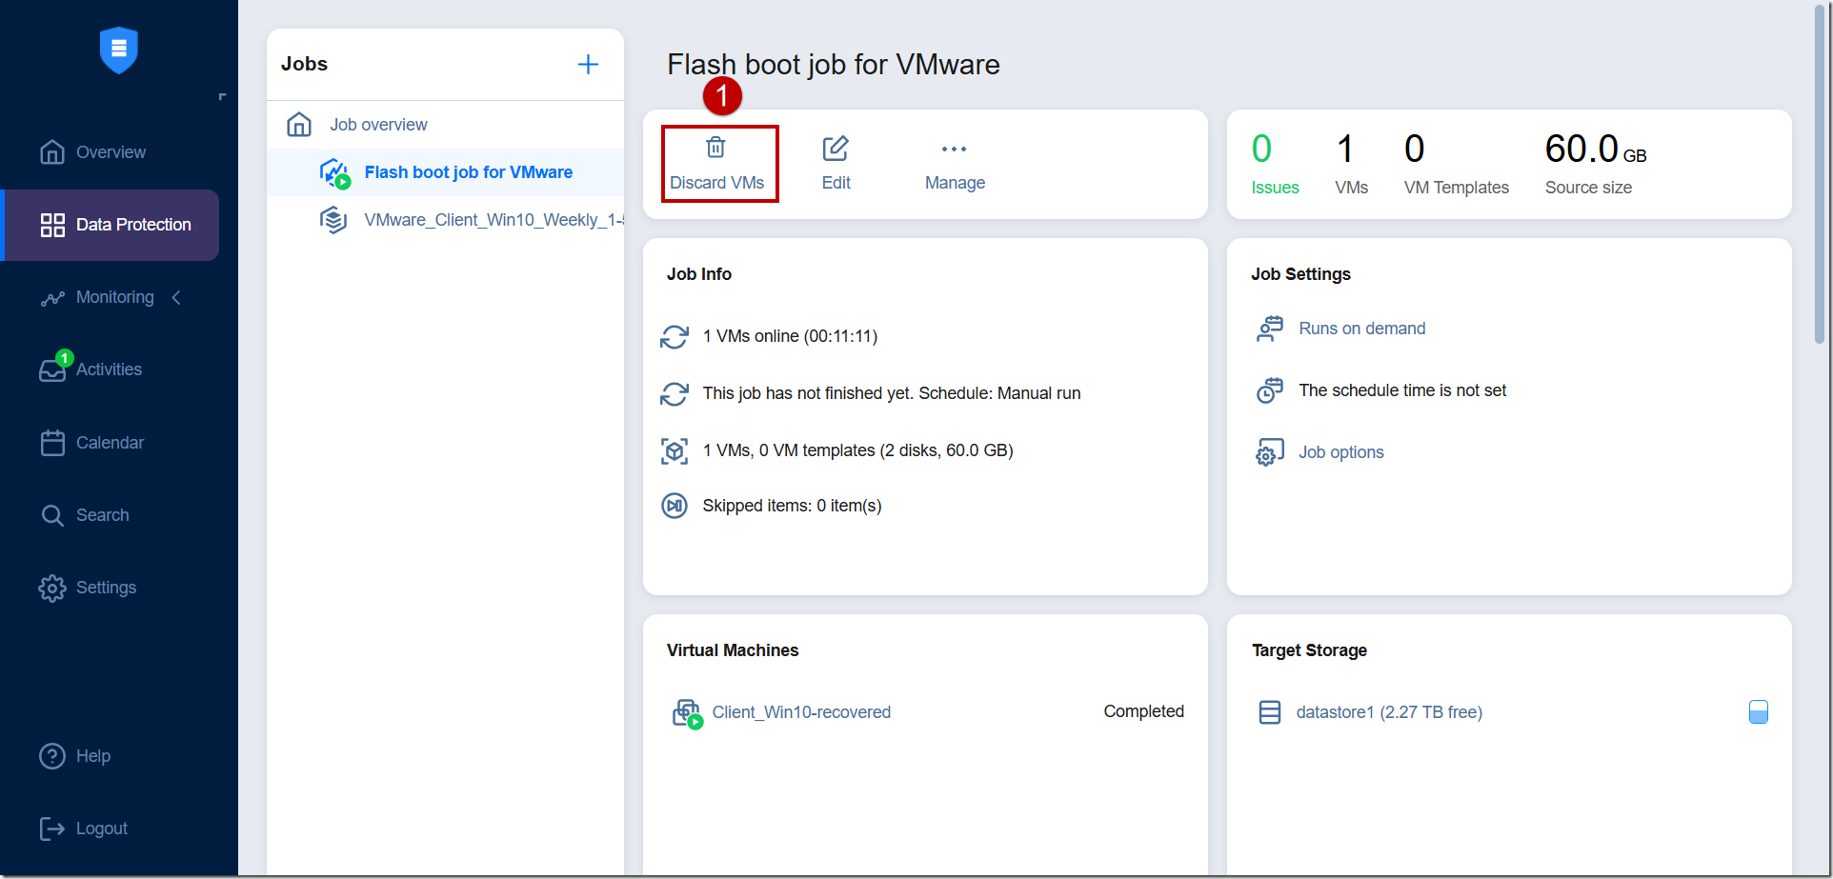Click Runs on demand schedule icon

click(x=1270, y=329)
